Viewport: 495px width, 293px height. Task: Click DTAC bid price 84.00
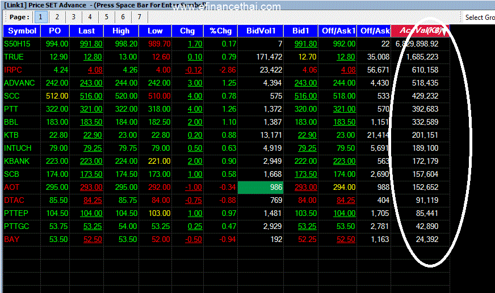point(307,200)
